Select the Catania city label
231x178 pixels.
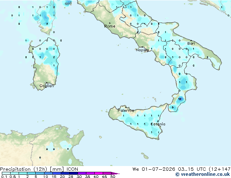click(x=158, y=124)
